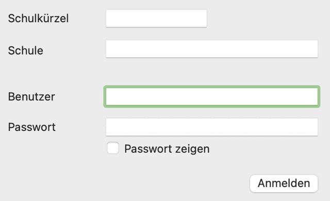Click into the Benutzer field

tap(212, 96)
